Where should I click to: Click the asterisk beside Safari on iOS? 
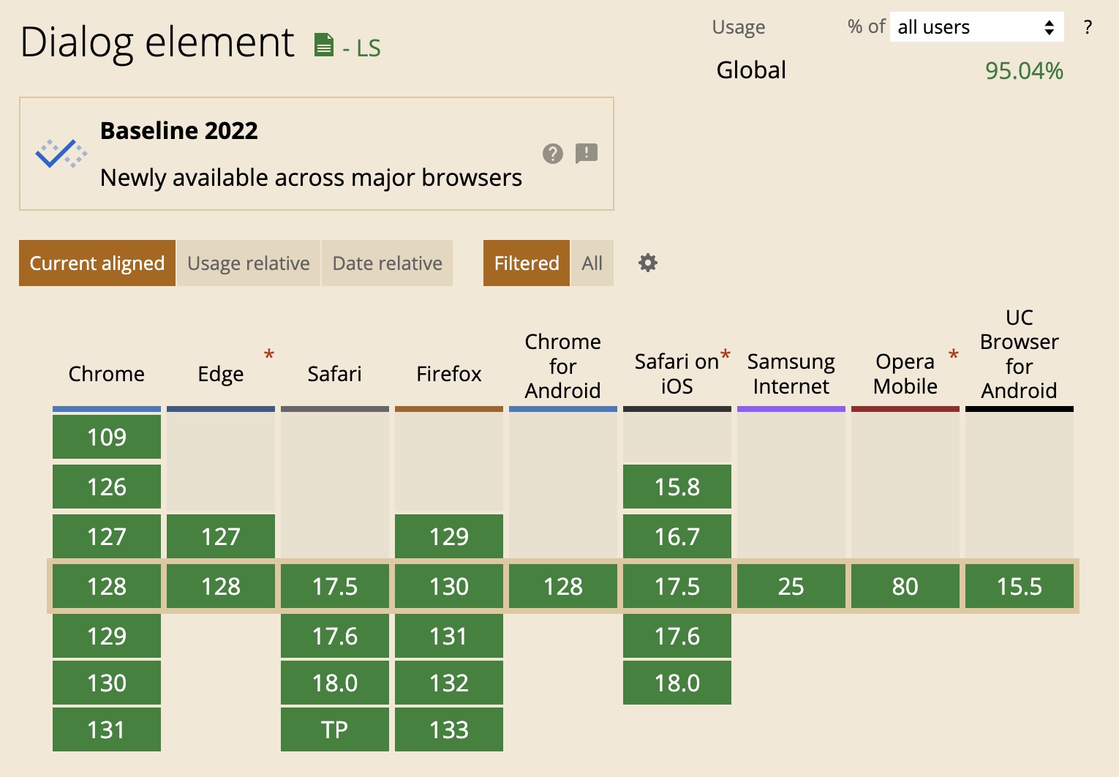pyautogui.click(x=726, y=356)
